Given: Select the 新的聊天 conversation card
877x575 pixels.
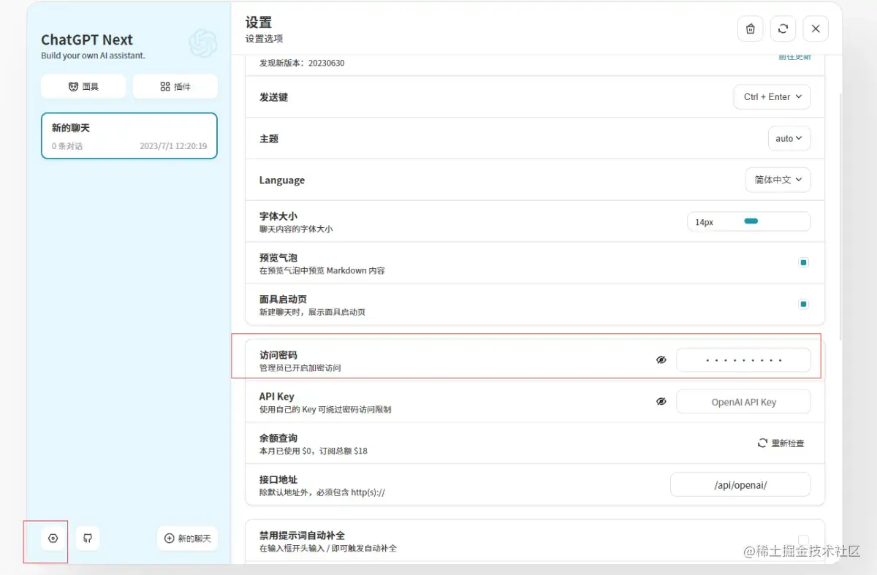Looking at the screenshot, I should [x=129, y=136].
